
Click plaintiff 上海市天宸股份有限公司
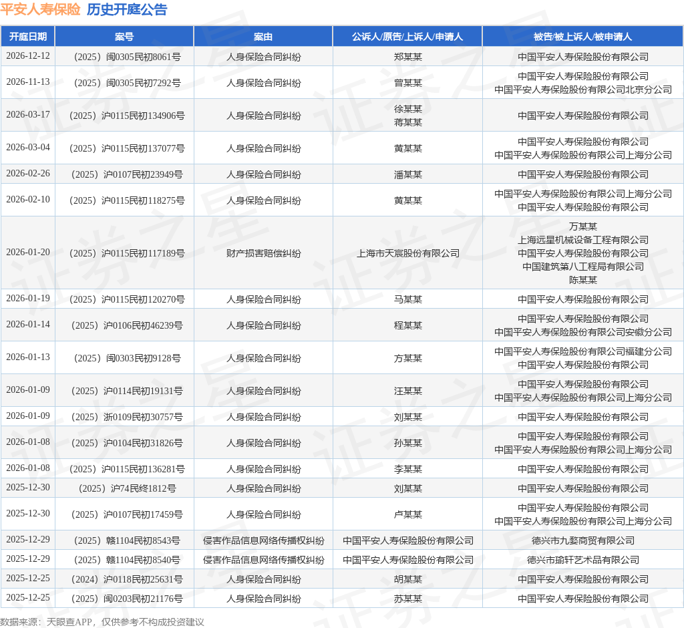coord(408,253)
